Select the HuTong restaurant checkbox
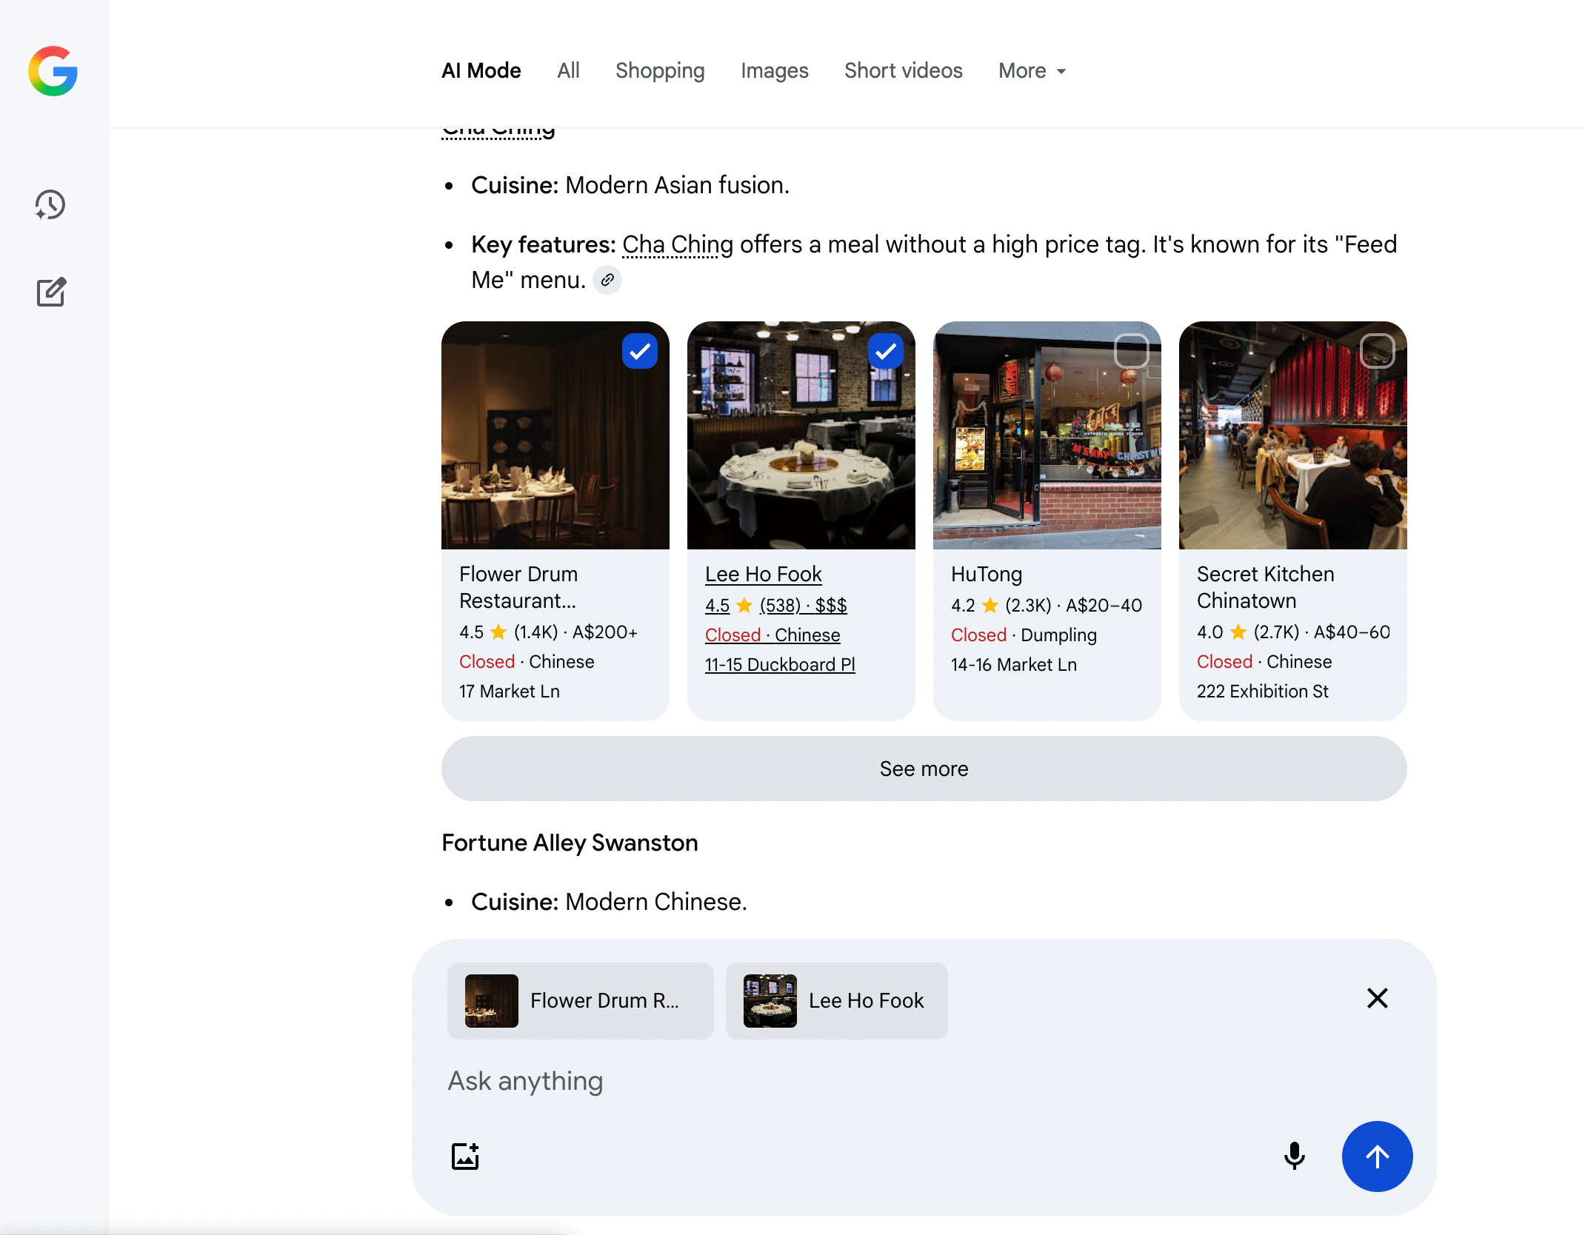The height and width of the screenshot is (1235, 1585). pos(1131,351)
